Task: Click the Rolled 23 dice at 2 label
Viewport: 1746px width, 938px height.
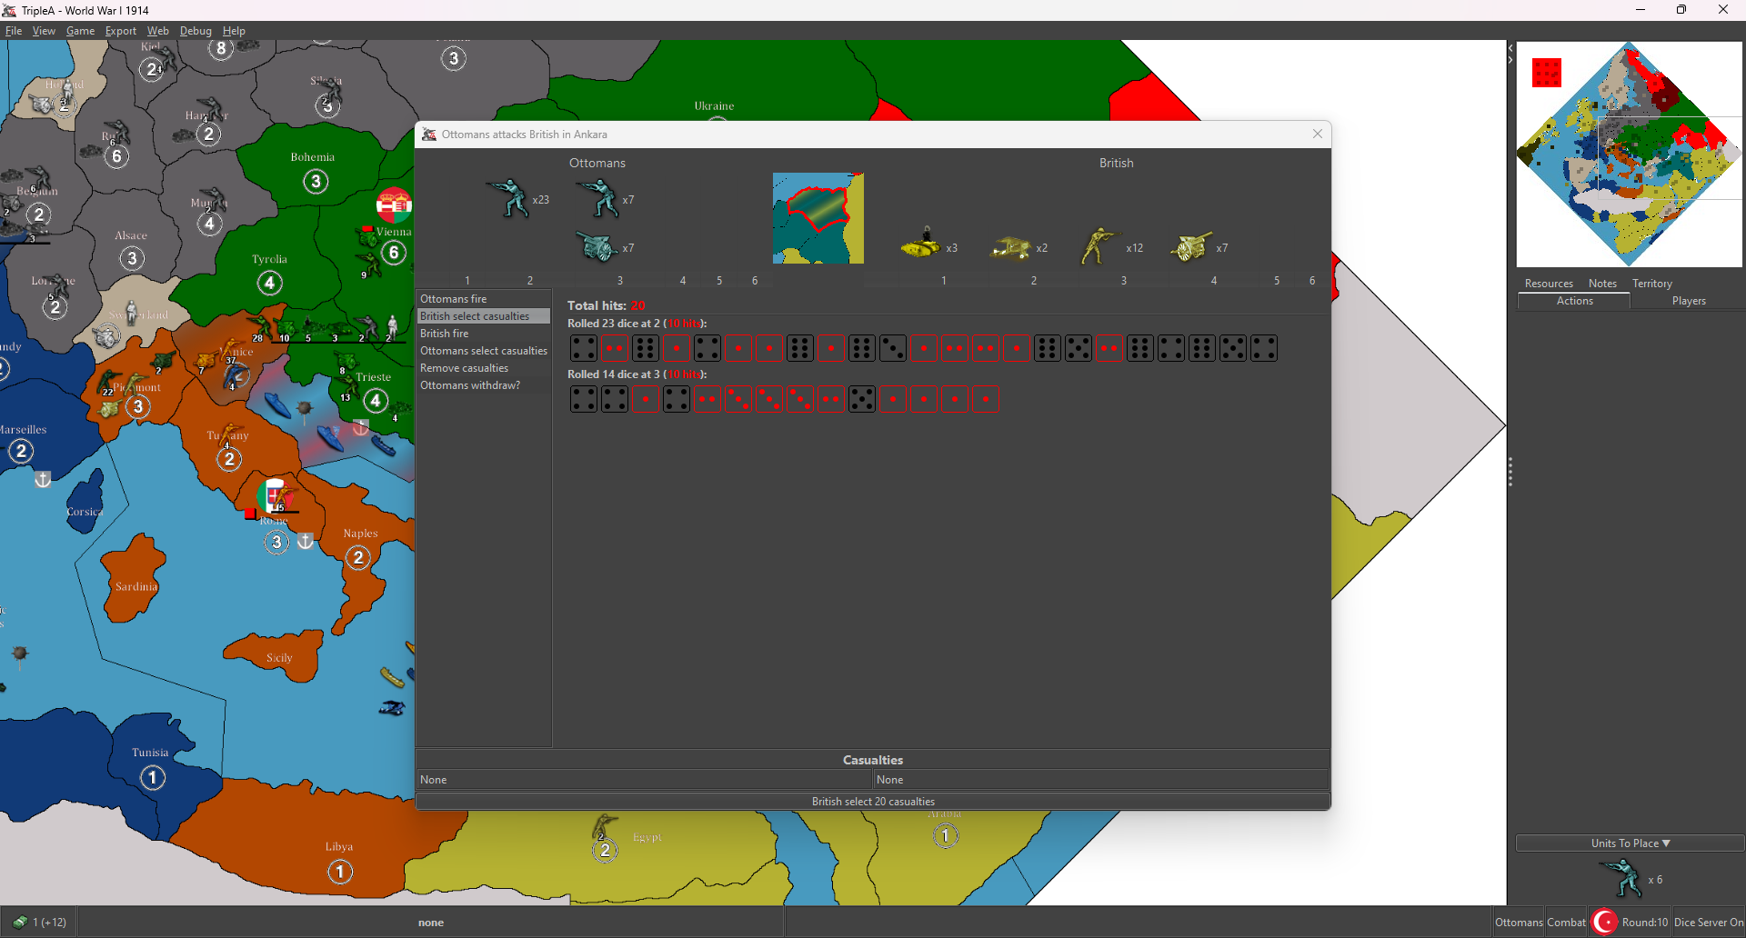Action: (x=637, y=324)
